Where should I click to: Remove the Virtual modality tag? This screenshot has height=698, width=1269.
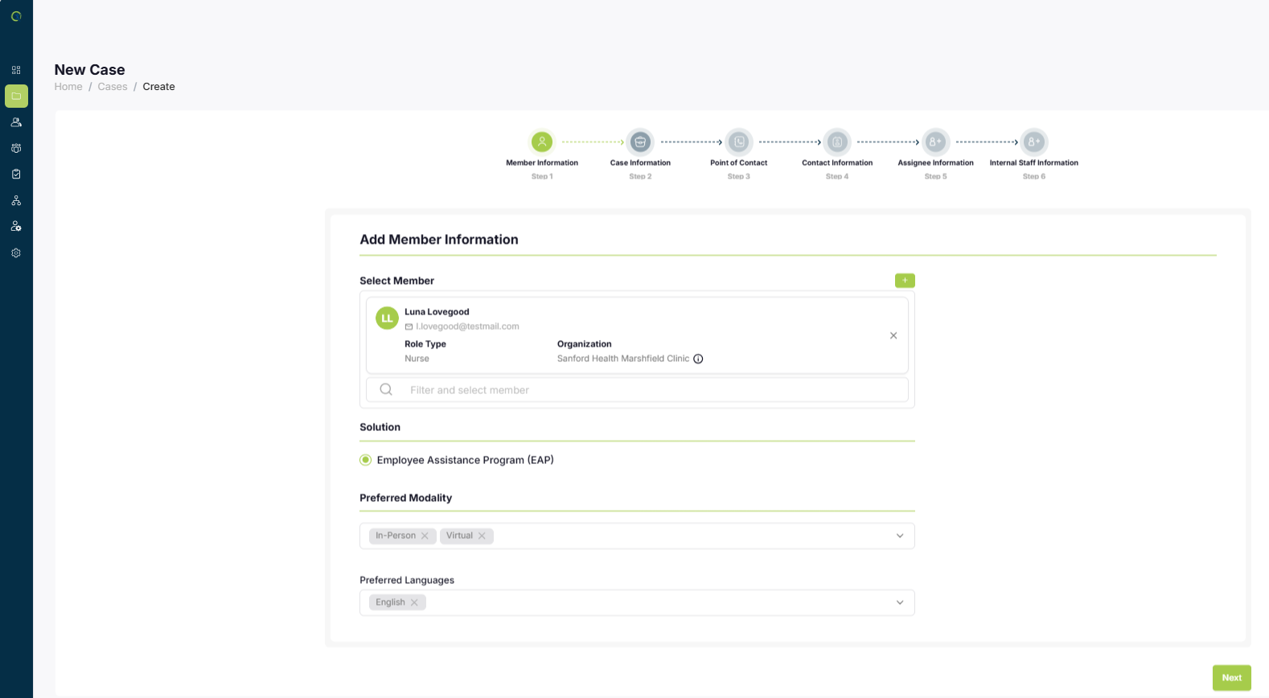[x=482, y=536]
